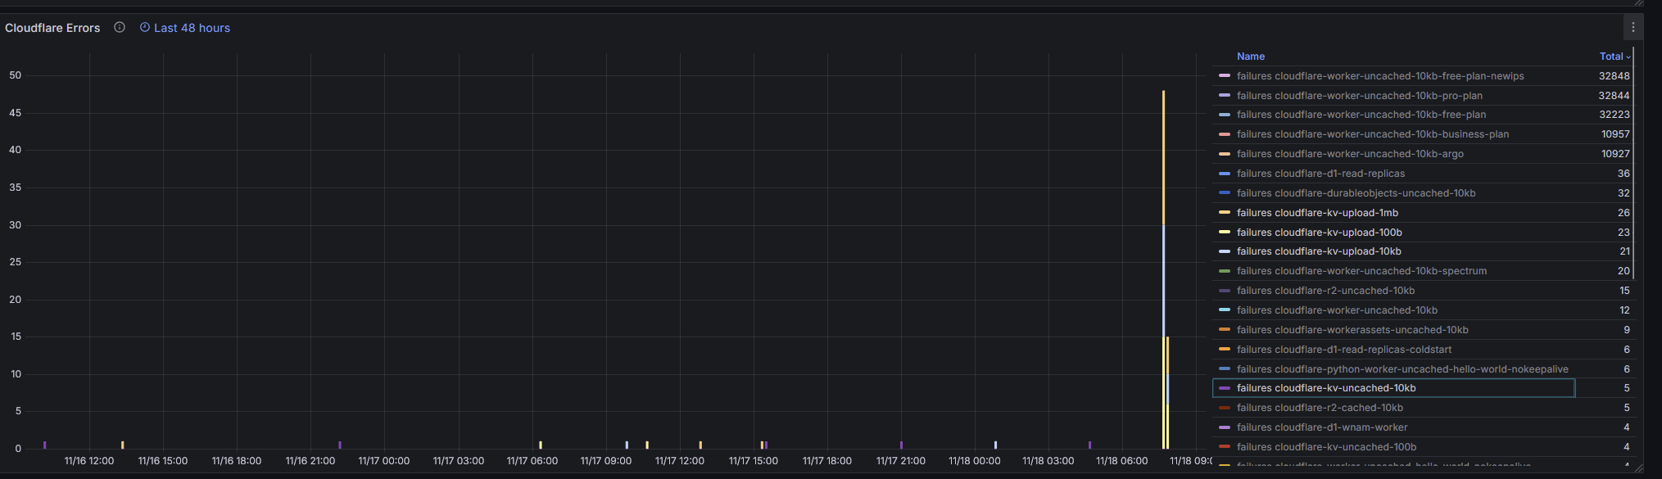Toggle the workerassets-uncached-10kb series
The width and height of the screenshot is (1662, 479).
click(1352, 330)
